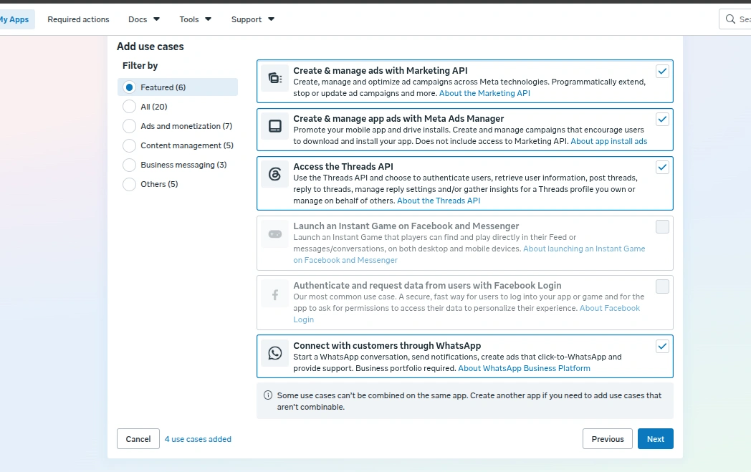Click the Add use cases heading

click(150, 47)
